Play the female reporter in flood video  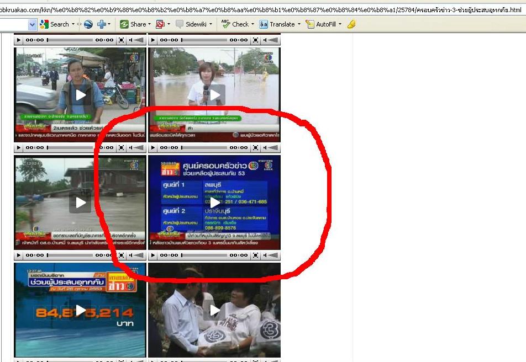(215, 95)
